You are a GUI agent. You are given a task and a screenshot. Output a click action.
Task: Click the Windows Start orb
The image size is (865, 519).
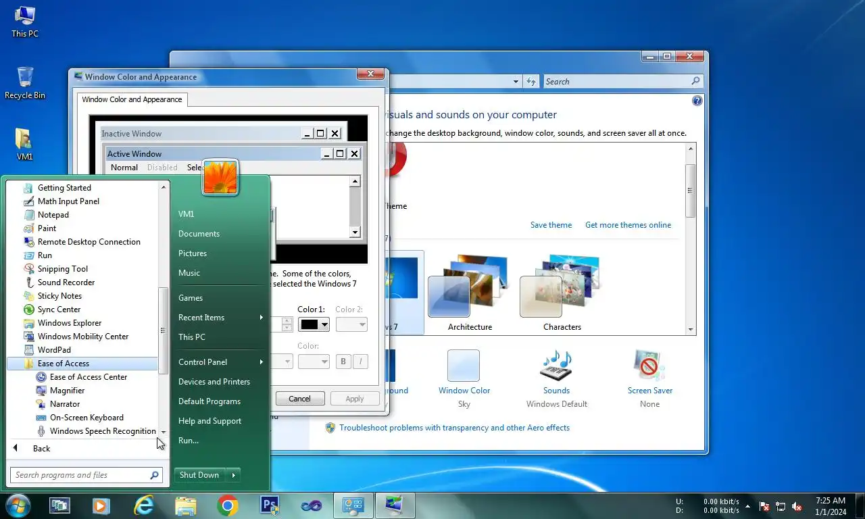18,505
